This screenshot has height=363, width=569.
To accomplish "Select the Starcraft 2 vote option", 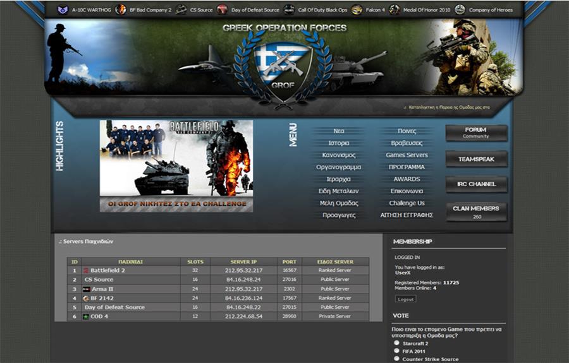I will point(396,343).
